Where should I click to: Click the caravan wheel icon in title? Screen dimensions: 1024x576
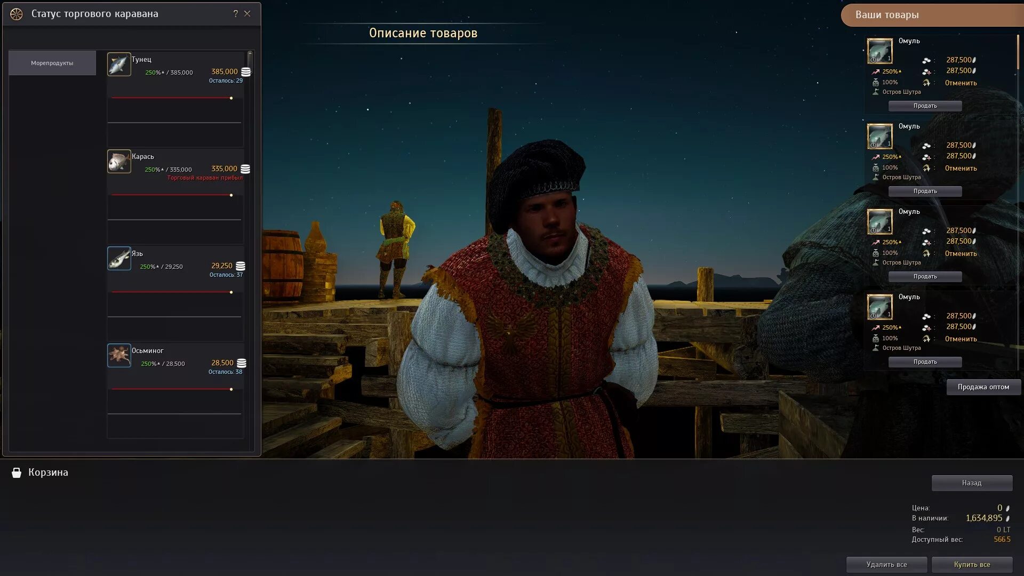coord(17,14)
